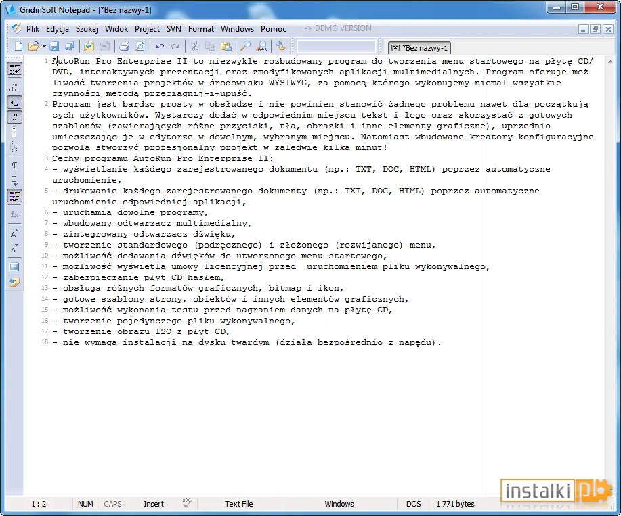621x516 pixels.
Task: Click the Windows line-ending status entry
Action: tap(339, 504)
